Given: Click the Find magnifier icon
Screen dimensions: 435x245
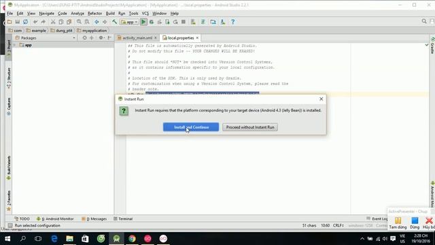Looking at the screenshot, I should pyautogui.click(x=79, y=22).
